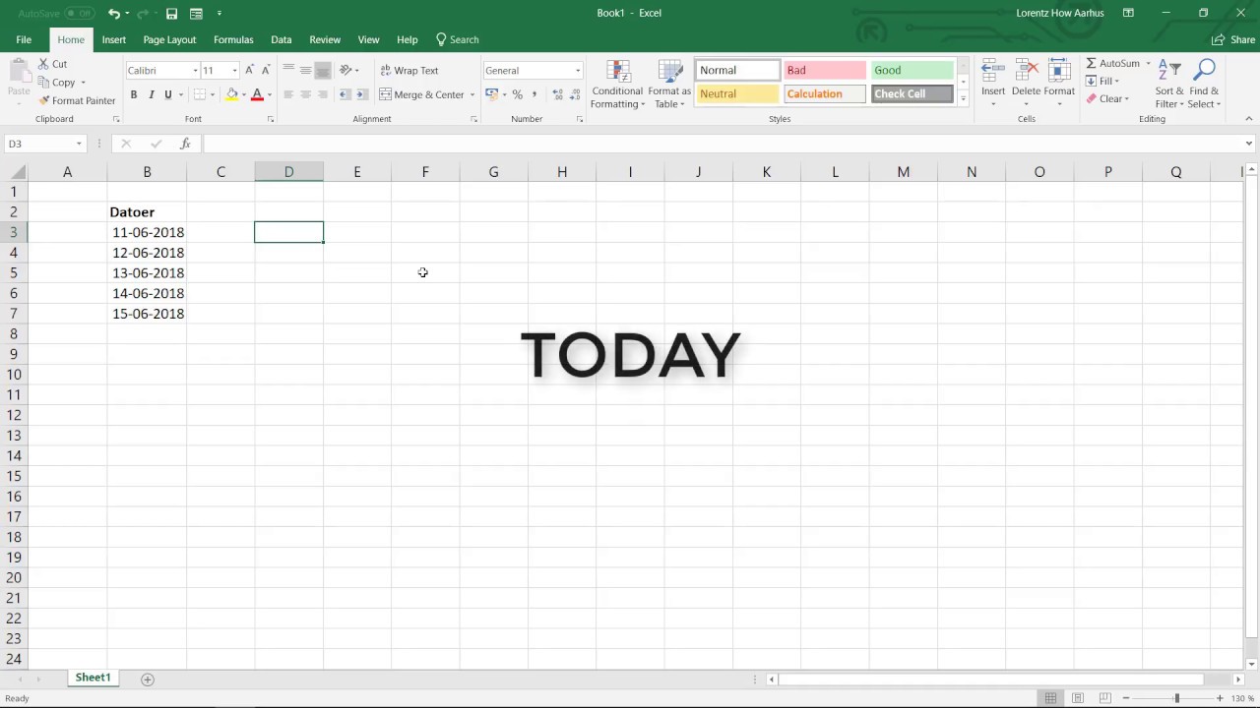Adjust the zoom slider
Screen dimensions: 1260x708
(x=1175, y=698)
